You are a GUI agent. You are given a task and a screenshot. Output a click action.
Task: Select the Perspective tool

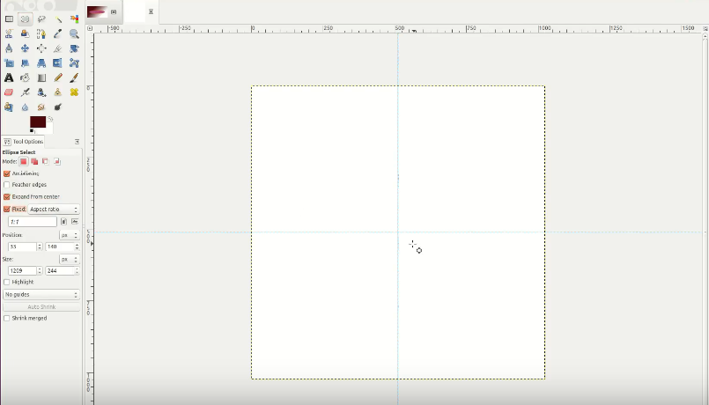coord(41,63)
